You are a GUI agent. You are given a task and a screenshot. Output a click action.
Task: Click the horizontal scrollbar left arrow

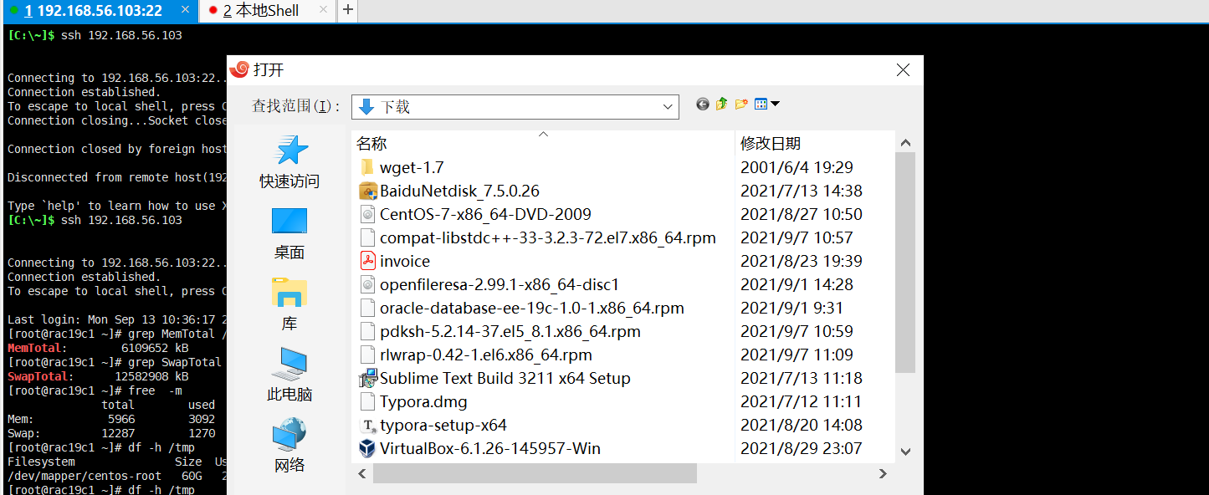(362, 473)
